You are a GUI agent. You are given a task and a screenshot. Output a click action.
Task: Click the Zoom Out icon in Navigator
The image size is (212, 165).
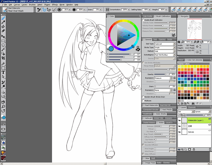pyautogui.click(x=195, y=42)
